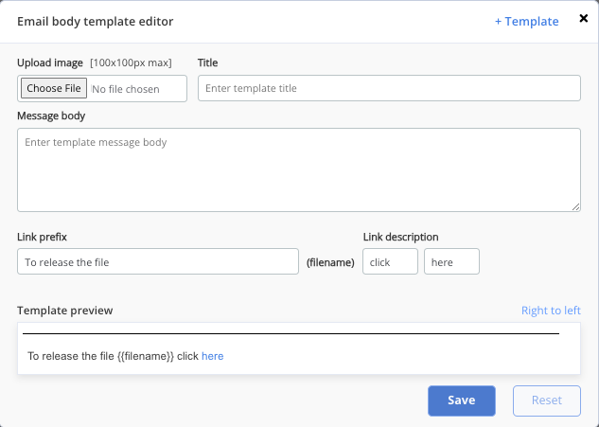
Task: Click the (filename) placeholder label
Action: [330, 262]
